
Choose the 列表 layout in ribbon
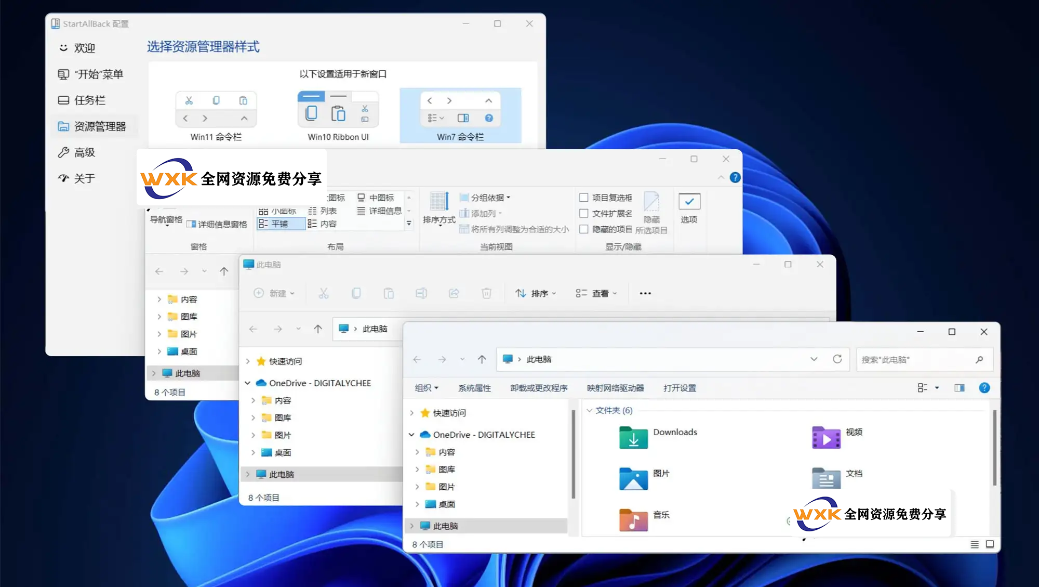pyautogui.click(x=322, y=211)
